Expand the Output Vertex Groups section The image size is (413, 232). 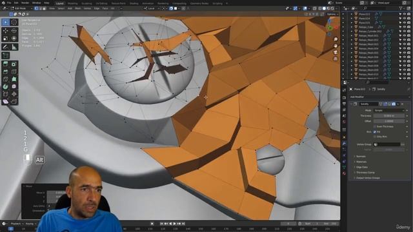tap(368, 178)
